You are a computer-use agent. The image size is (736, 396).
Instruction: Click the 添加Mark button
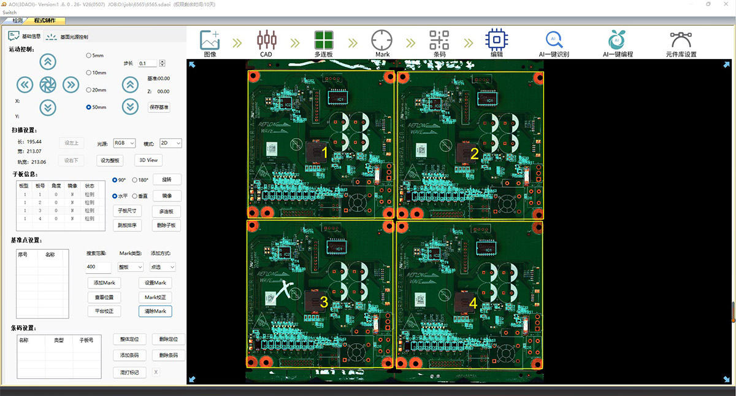pyautogui.click(x=104, y=283)
